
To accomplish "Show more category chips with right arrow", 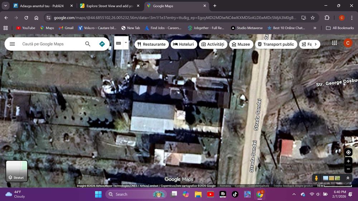I will [x=315, y=44].
